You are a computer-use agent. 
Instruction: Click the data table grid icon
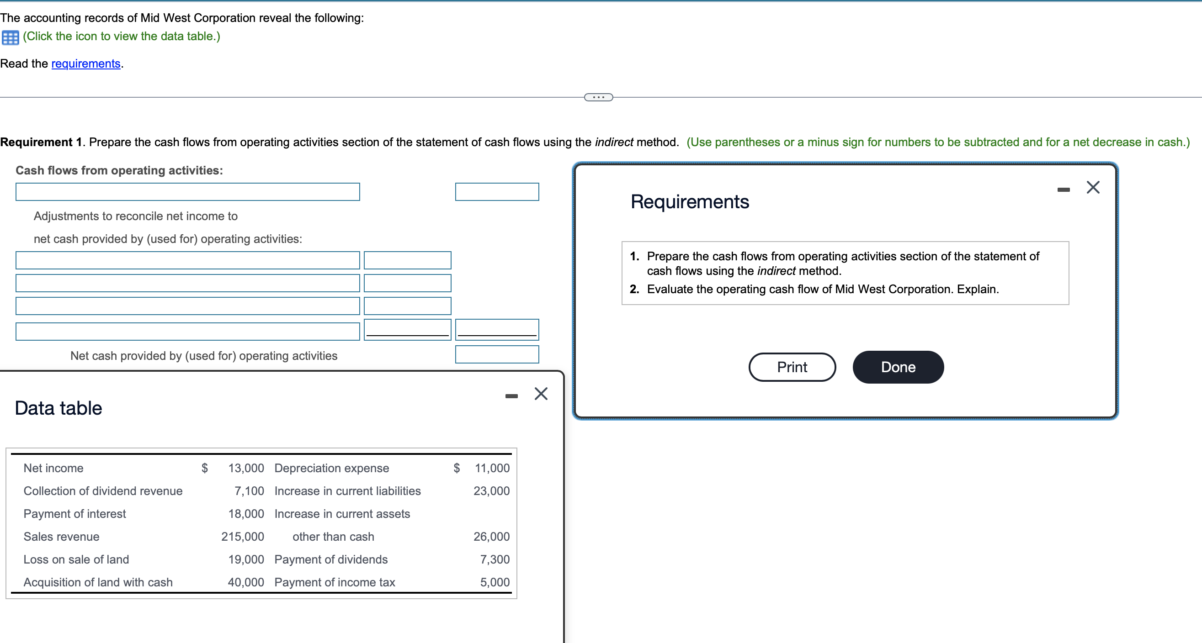(x=10, y=37)
